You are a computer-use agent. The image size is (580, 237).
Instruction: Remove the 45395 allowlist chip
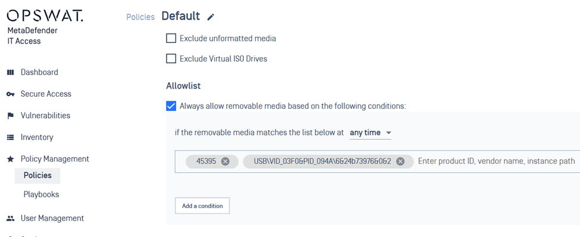225,162
